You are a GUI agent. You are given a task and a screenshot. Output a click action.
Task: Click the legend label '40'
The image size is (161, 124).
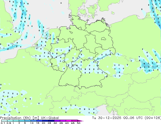coord(67,123)
